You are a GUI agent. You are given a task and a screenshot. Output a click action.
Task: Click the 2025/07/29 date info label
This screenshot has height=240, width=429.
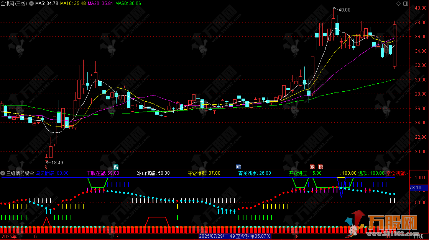(235, 237)
